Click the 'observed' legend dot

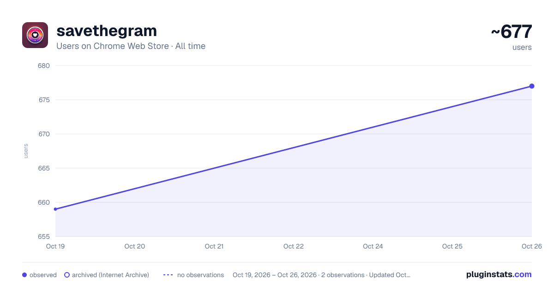click(24, 275)
